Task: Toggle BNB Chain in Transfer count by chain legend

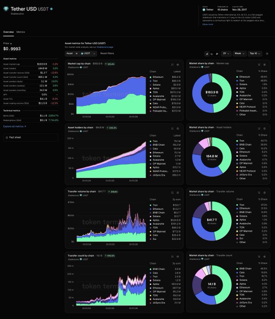Action: [165, 269]
